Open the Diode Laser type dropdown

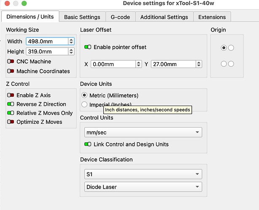(143, 187)
